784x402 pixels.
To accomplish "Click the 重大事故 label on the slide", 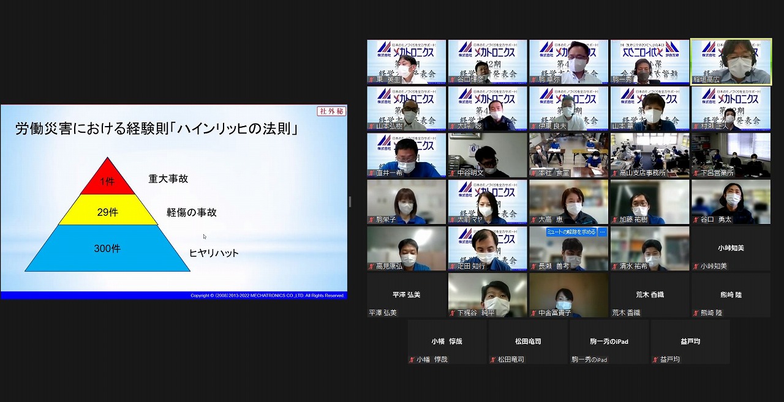I will tap(168, 179).
